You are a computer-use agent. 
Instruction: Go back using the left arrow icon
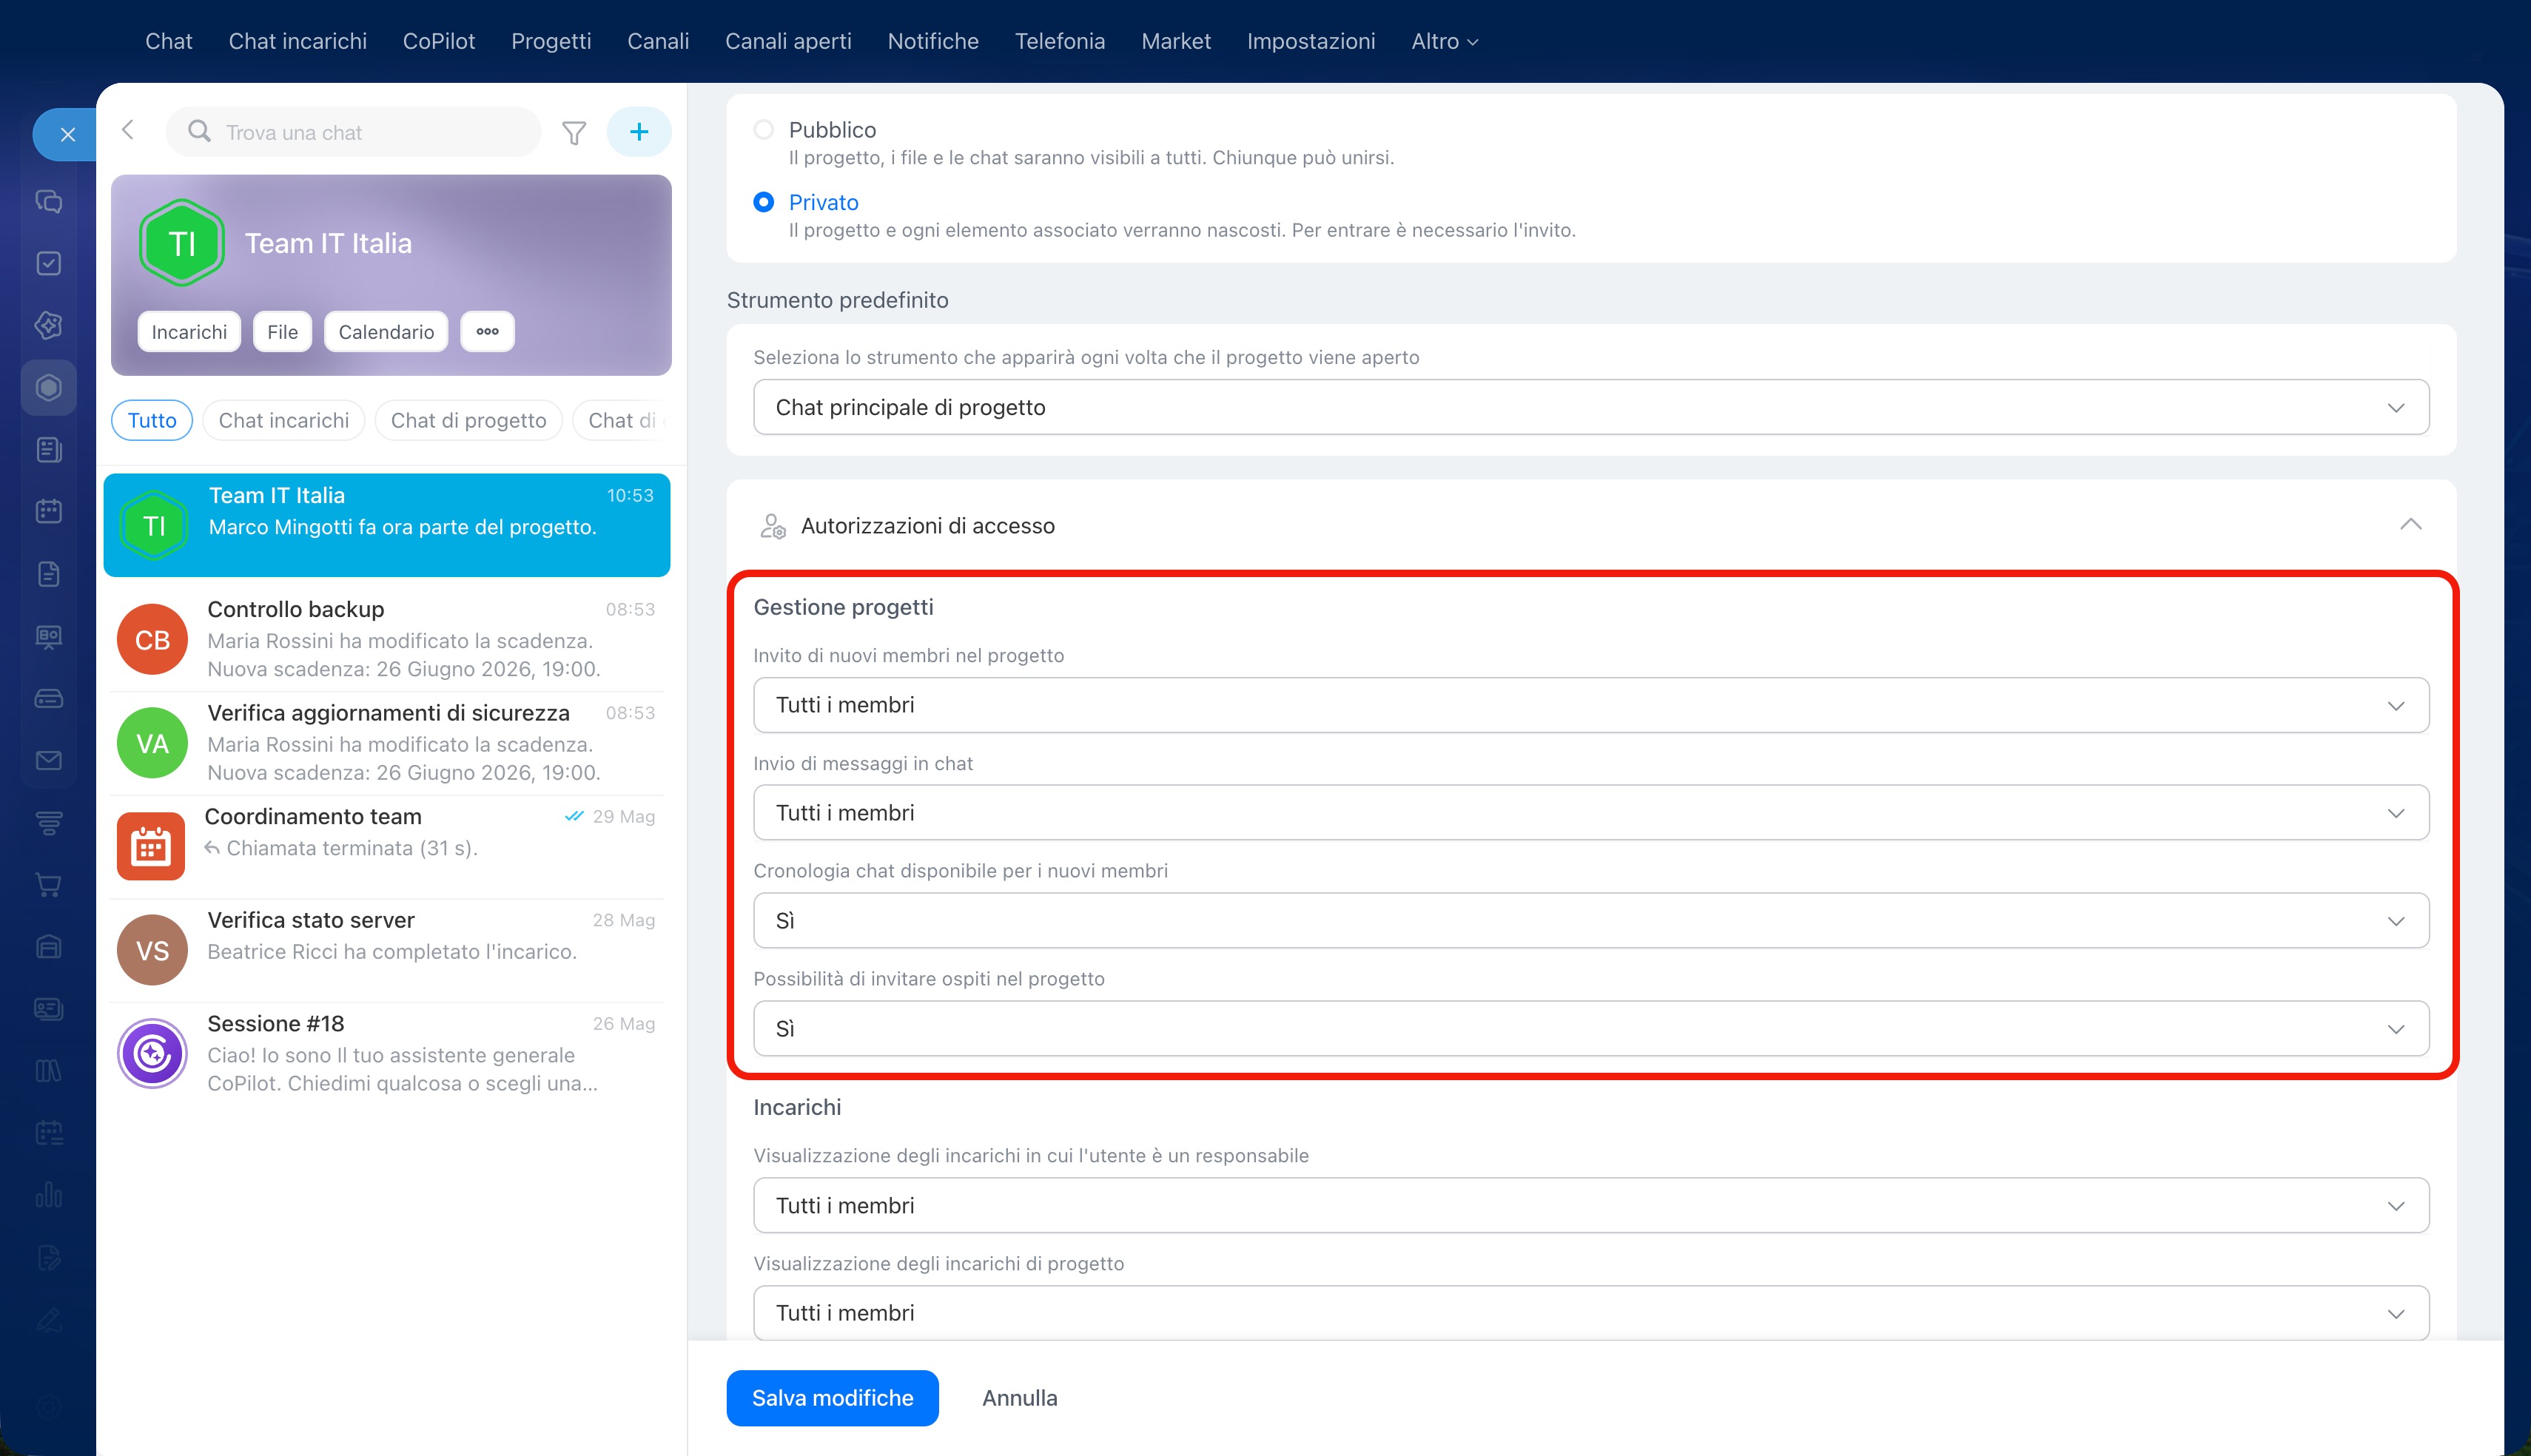pyautogui.click(x=128, y=130)
